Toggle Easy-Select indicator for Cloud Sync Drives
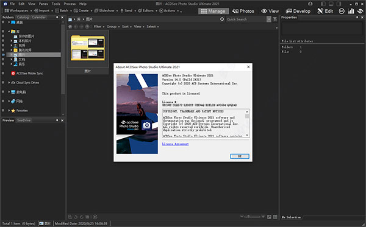Image resolution: width=366 pixels, height=227 pixels. point(3,83)
